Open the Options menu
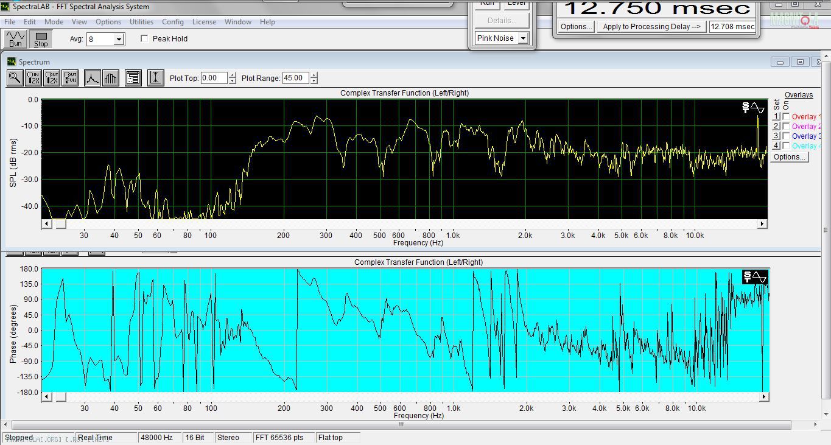Viewport: 831px width, 445px height. point(108,22)
